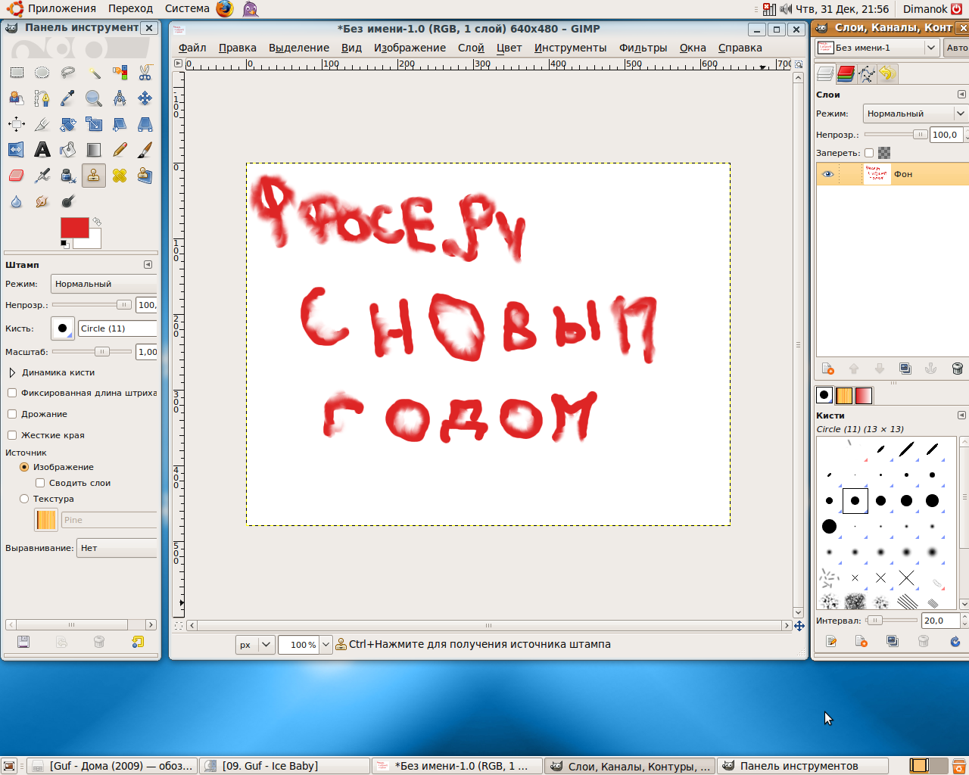Viewport: 969px width, 775px height.
Task: Click the red foreground color swatch
Action: [73, 227]
